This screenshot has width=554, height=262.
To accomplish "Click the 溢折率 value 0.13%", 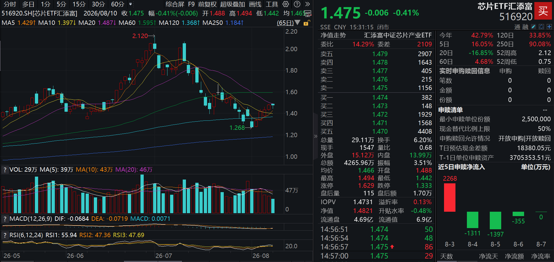I will [x=422, y=202].
